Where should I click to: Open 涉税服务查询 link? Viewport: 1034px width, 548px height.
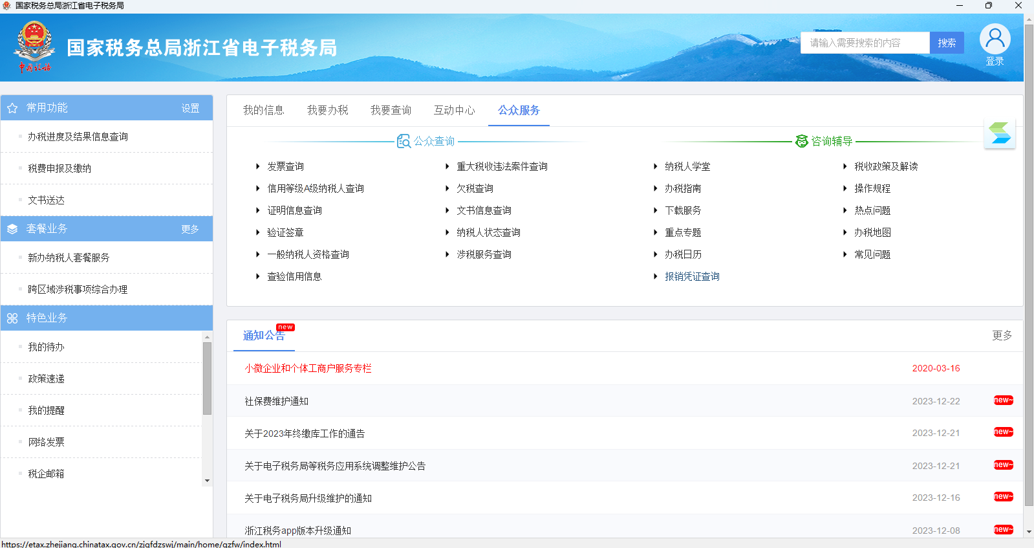[484, 254]
